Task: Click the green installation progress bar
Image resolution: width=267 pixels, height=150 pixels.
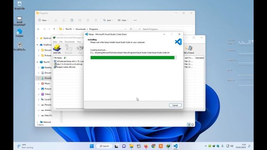Action: point(133,57)
